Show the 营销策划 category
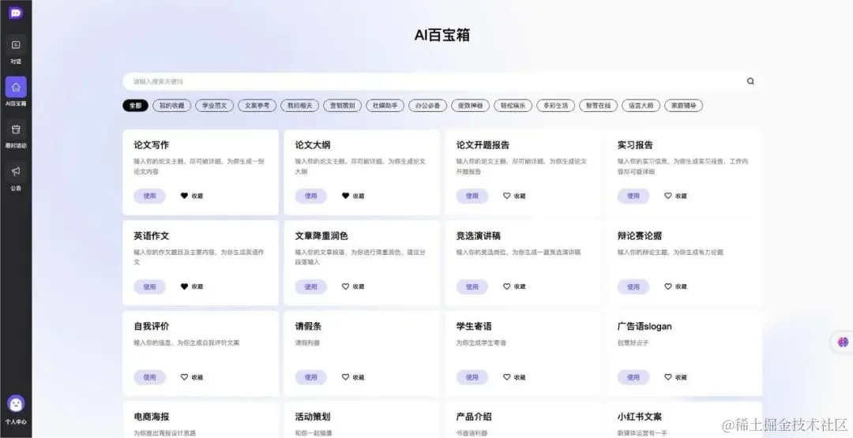853x438 pixels. [x=342, y=106]
